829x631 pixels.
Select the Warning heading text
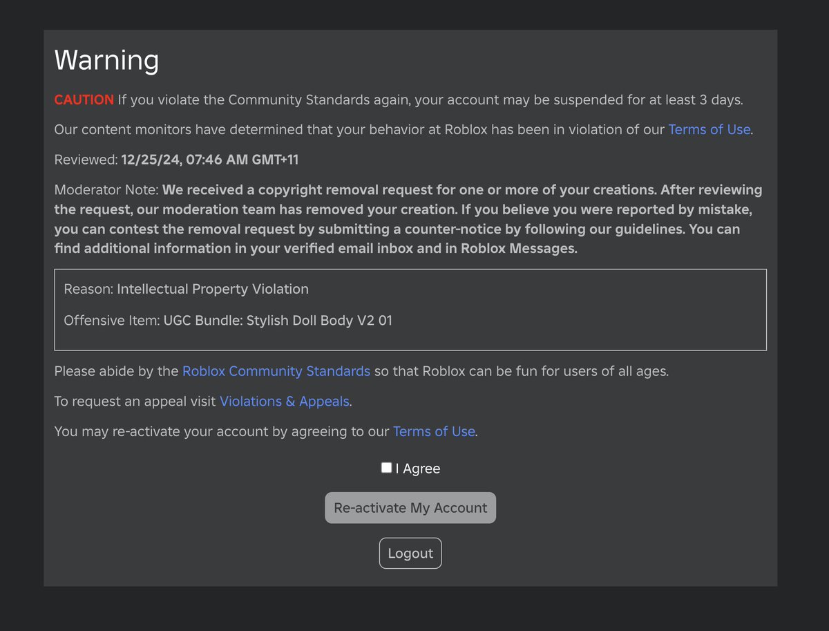[x=106, y=60]
